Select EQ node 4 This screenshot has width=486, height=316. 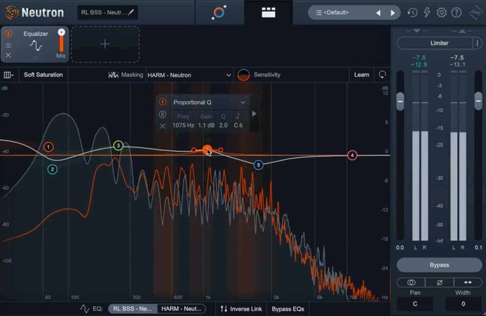pyautogui.click(x=352, y=155)
